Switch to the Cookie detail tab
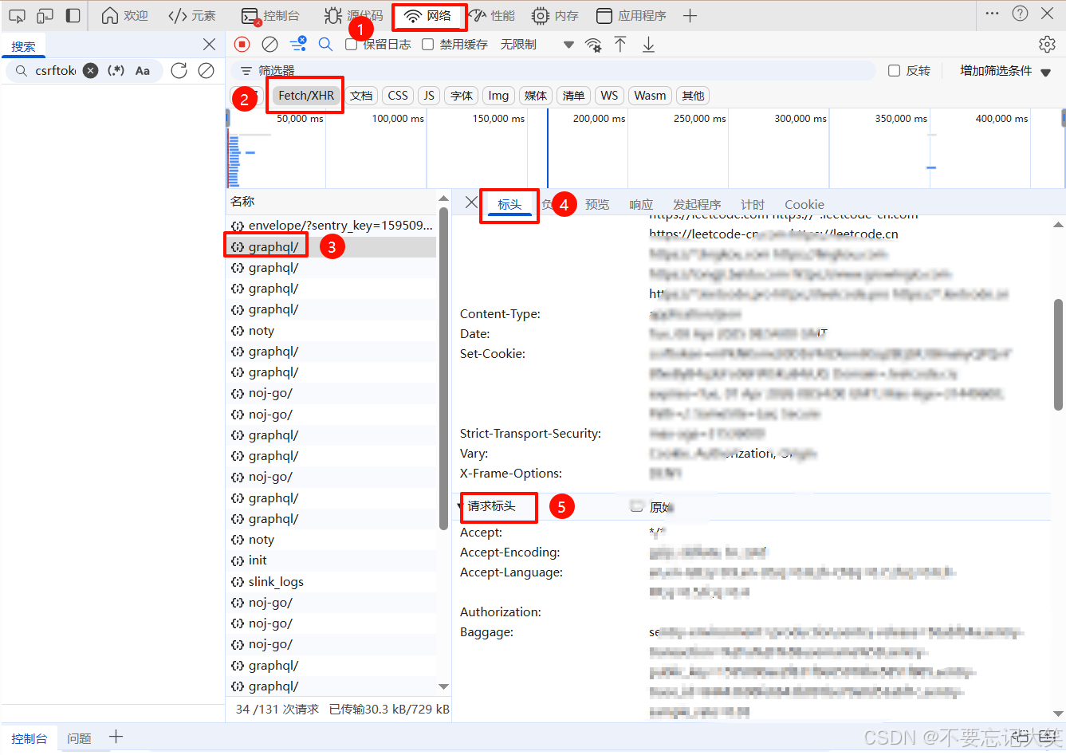The image size is (1066, 755). click(x=804, y=204)
